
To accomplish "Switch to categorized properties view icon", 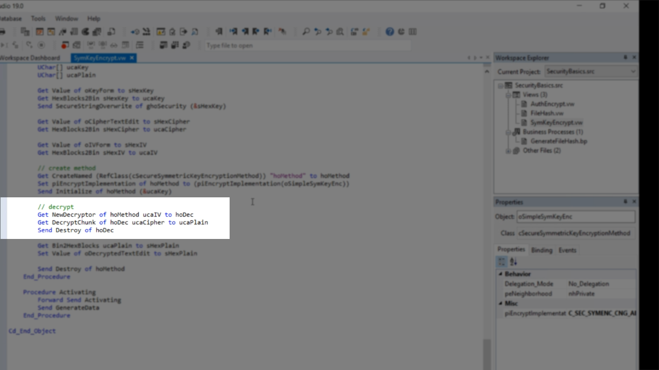I will [x=501, y=262].
